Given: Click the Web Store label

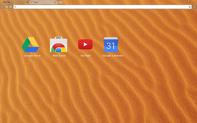Looking at the screenshot, I should coord(59,56).
